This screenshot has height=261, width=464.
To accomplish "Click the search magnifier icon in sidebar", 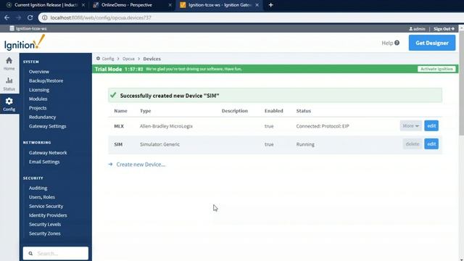I will coord(30,253).
